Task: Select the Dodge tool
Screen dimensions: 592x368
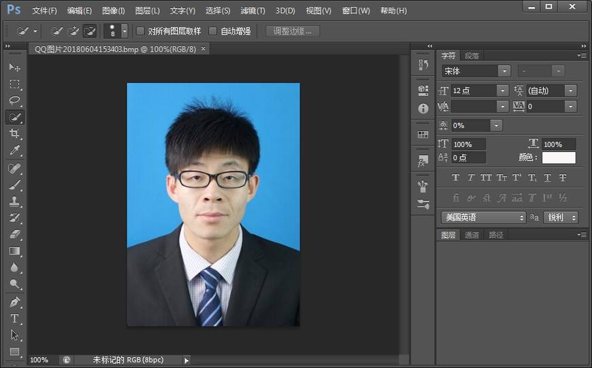Action: click(x=14, y=284)
